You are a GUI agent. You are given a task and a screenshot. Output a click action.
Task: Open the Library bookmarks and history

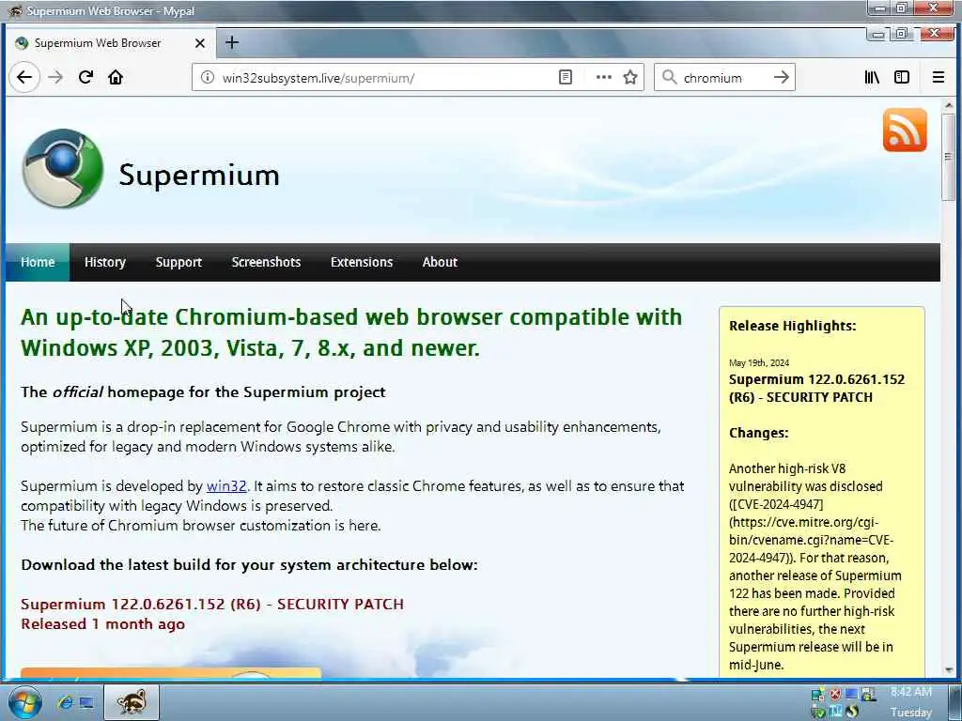872,77
